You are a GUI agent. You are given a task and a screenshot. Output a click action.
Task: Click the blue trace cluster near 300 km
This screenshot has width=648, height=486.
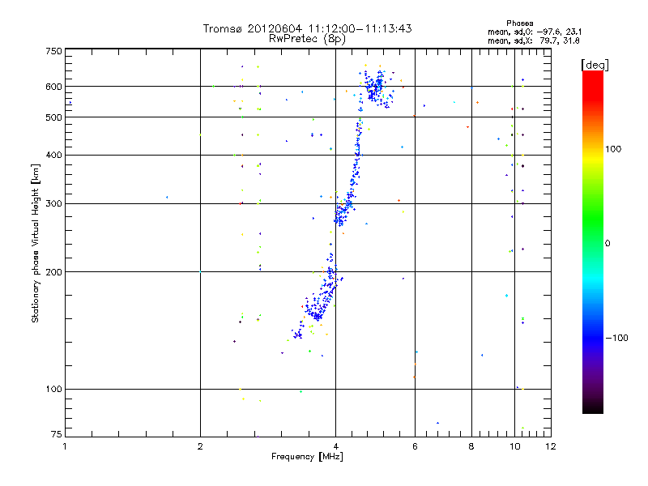click(x=343, y=211)
